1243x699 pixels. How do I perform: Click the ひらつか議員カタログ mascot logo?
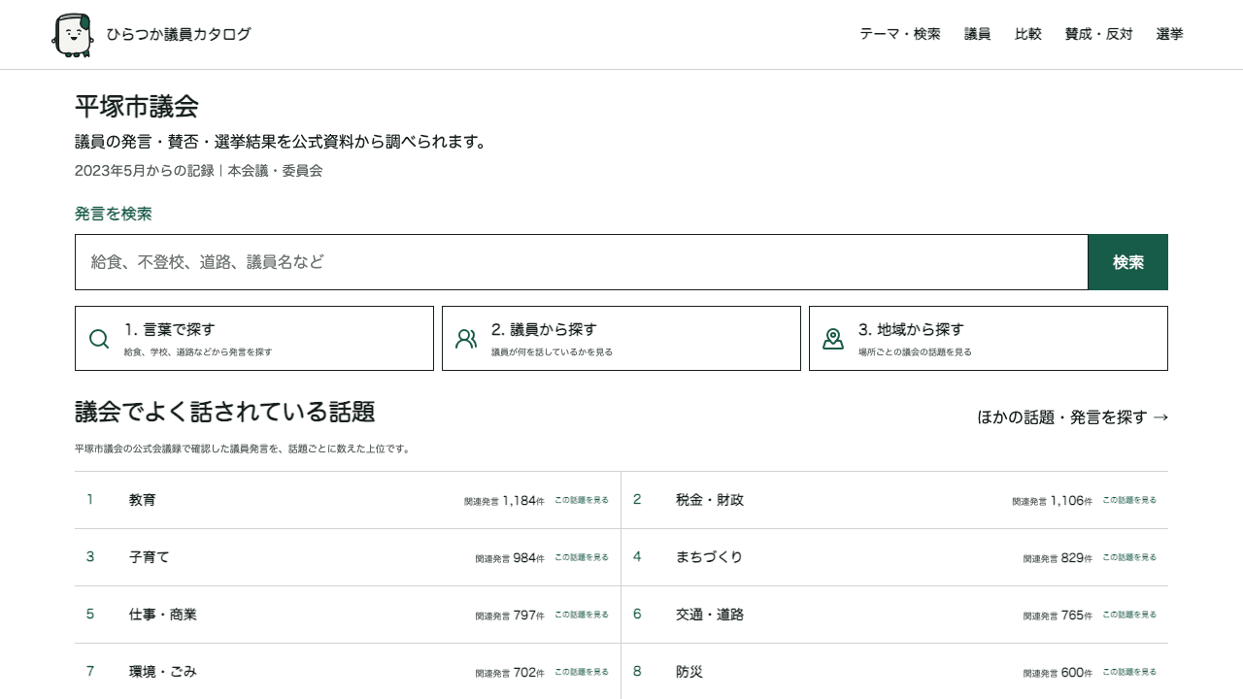pyautogui.click(x=73, y=35)
